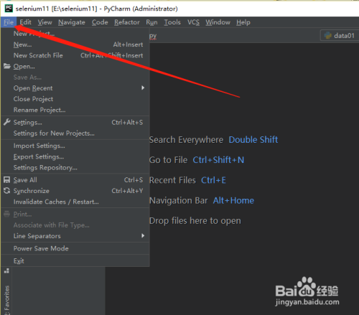
Task: Click Ctrl+Alt+S shortcut label
Action: pyautogui.click(x=127, y=123)
